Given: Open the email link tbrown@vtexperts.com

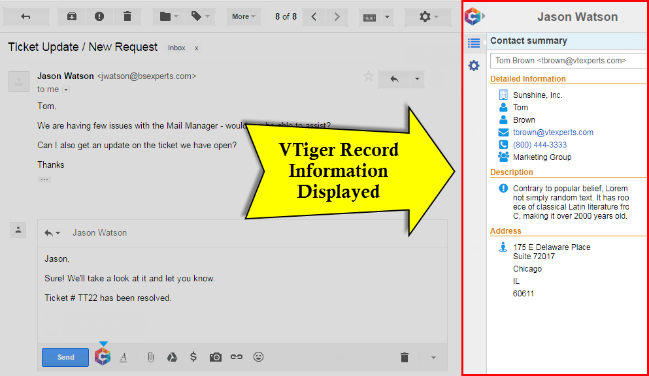Looking at the screenshot, I should [554, 132].
